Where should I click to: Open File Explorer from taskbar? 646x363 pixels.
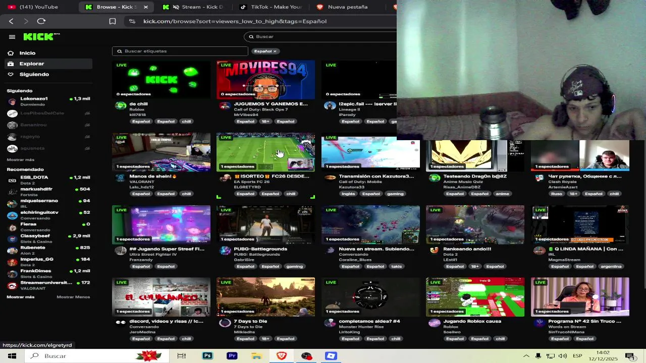tap(257, 356)
